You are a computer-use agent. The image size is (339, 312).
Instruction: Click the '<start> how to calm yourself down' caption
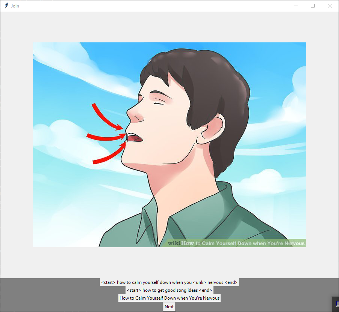[x=169, y=282]
